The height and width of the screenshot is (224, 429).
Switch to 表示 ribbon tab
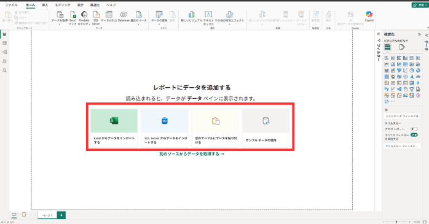click(80, 5)
